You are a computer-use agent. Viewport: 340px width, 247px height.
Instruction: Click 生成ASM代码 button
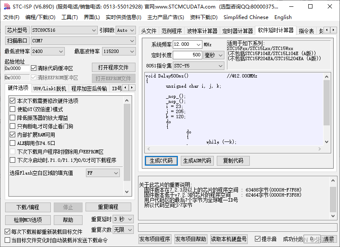[197, 161]
